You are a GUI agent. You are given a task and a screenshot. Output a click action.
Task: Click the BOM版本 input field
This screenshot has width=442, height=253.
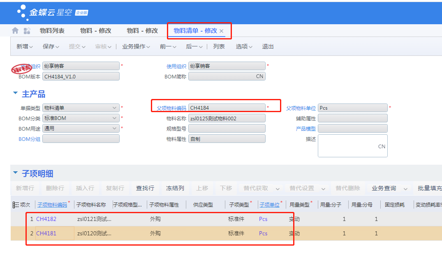coord(81,76)
